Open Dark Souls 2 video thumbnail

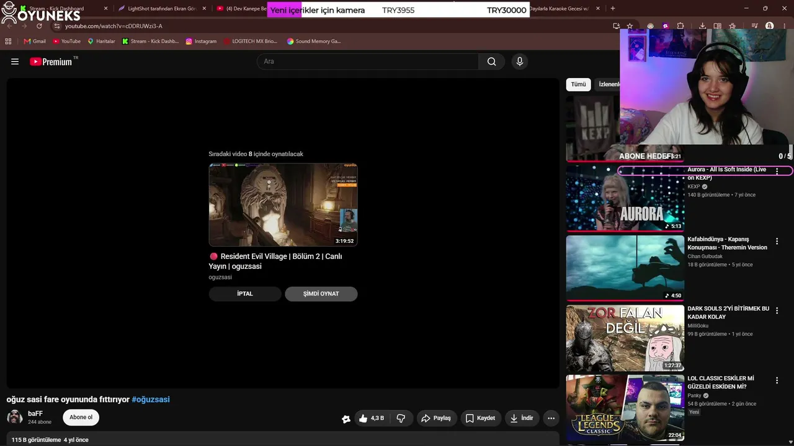tap(625, 338)
